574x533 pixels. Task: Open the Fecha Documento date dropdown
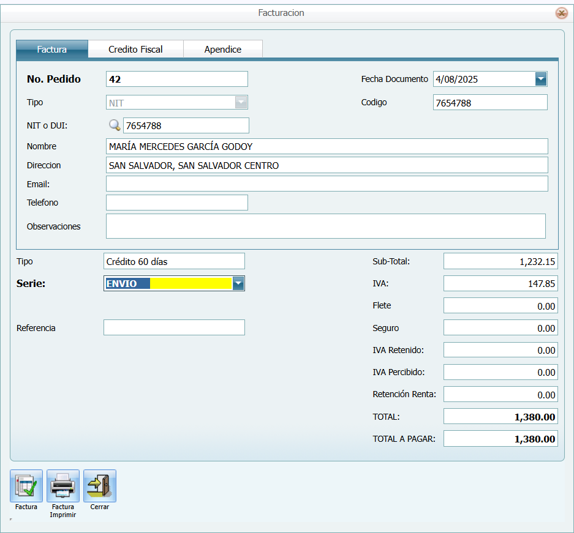point(540,79)
